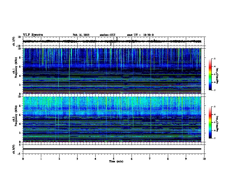Click the "4" kHz tick on ch.2 spectrogram axis
Viewport: 230px width, 178px height.
point(20,124)
